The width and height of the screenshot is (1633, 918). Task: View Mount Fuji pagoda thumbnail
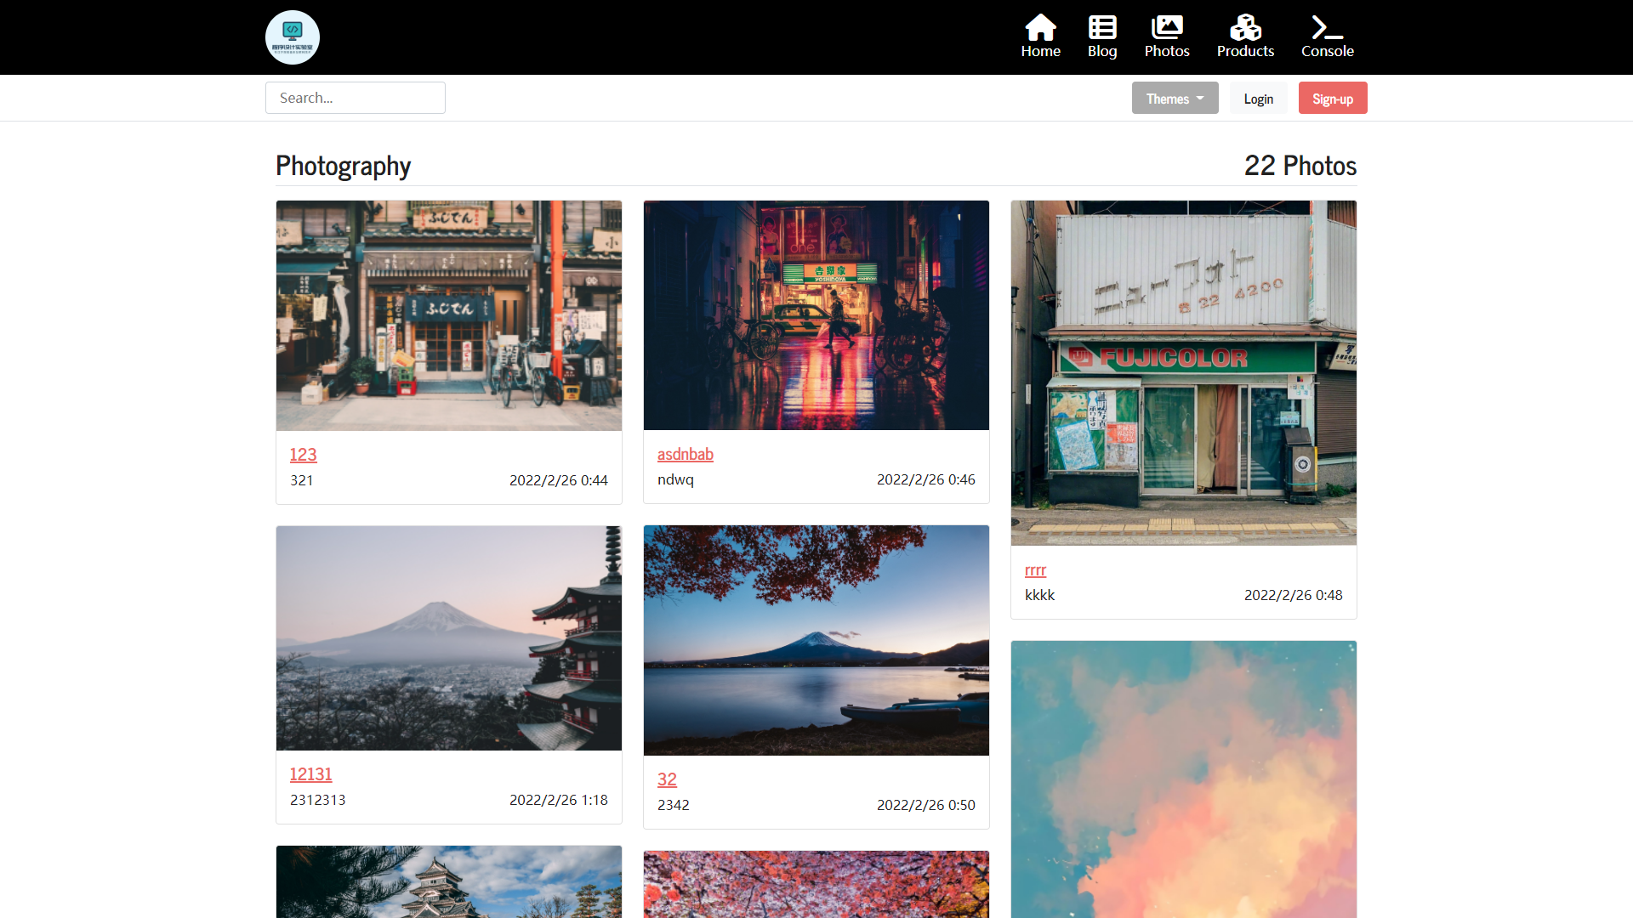[449, 637]
